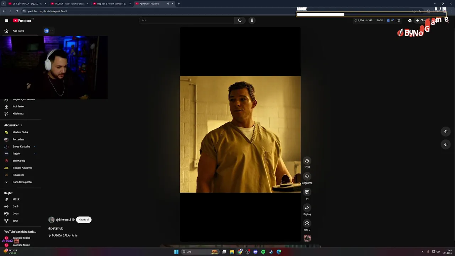Subscribe with Abone ol button
455x256 pixels.
(84, 220)
